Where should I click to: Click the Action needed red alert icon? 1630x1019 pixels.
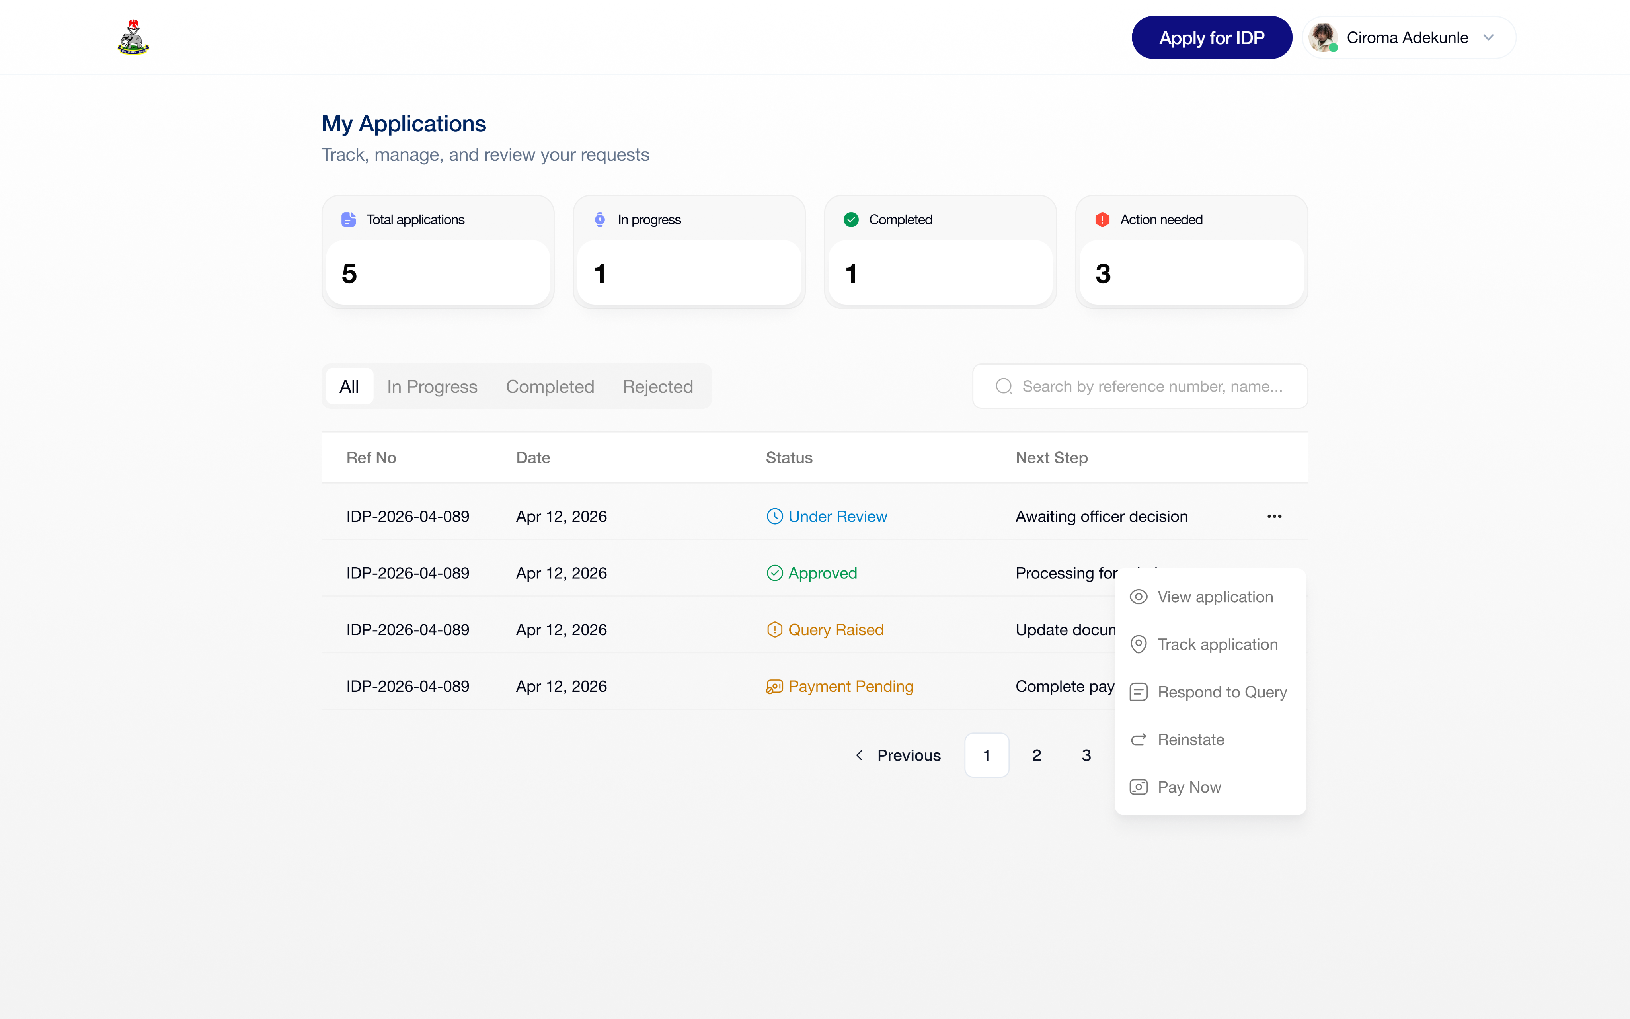(1102, 220)
